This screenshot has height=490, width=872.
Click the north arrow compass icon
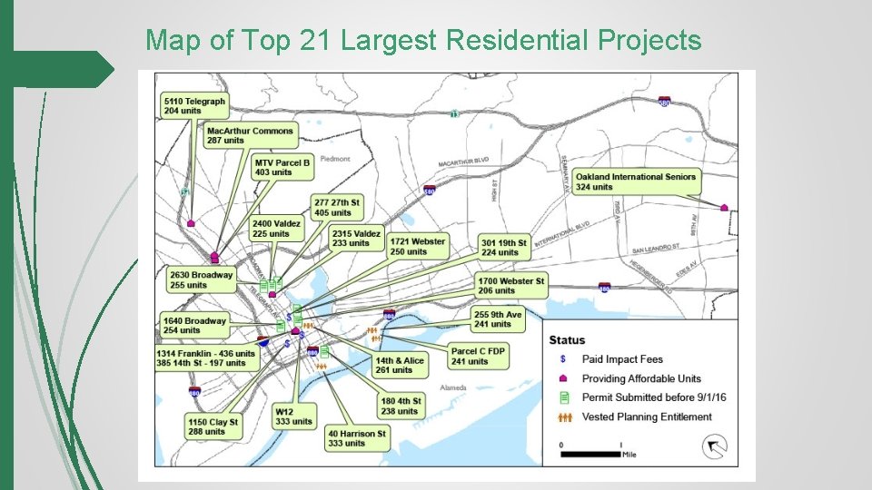(x=715, y=446)
